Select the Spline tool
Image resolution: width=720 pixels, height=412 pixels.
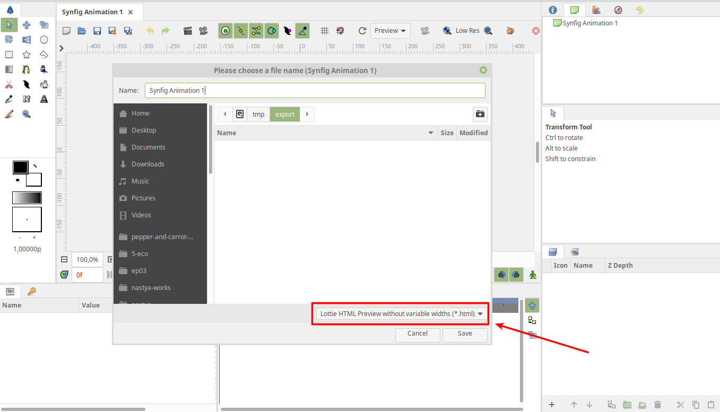coord(27,69)
